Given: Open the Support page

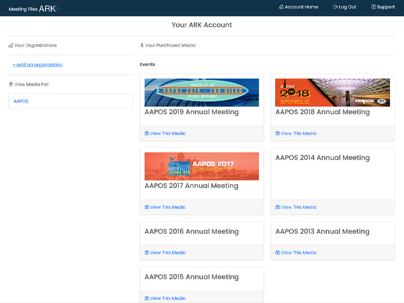Looking at the screenshot, I should click(x=383, y=7).
